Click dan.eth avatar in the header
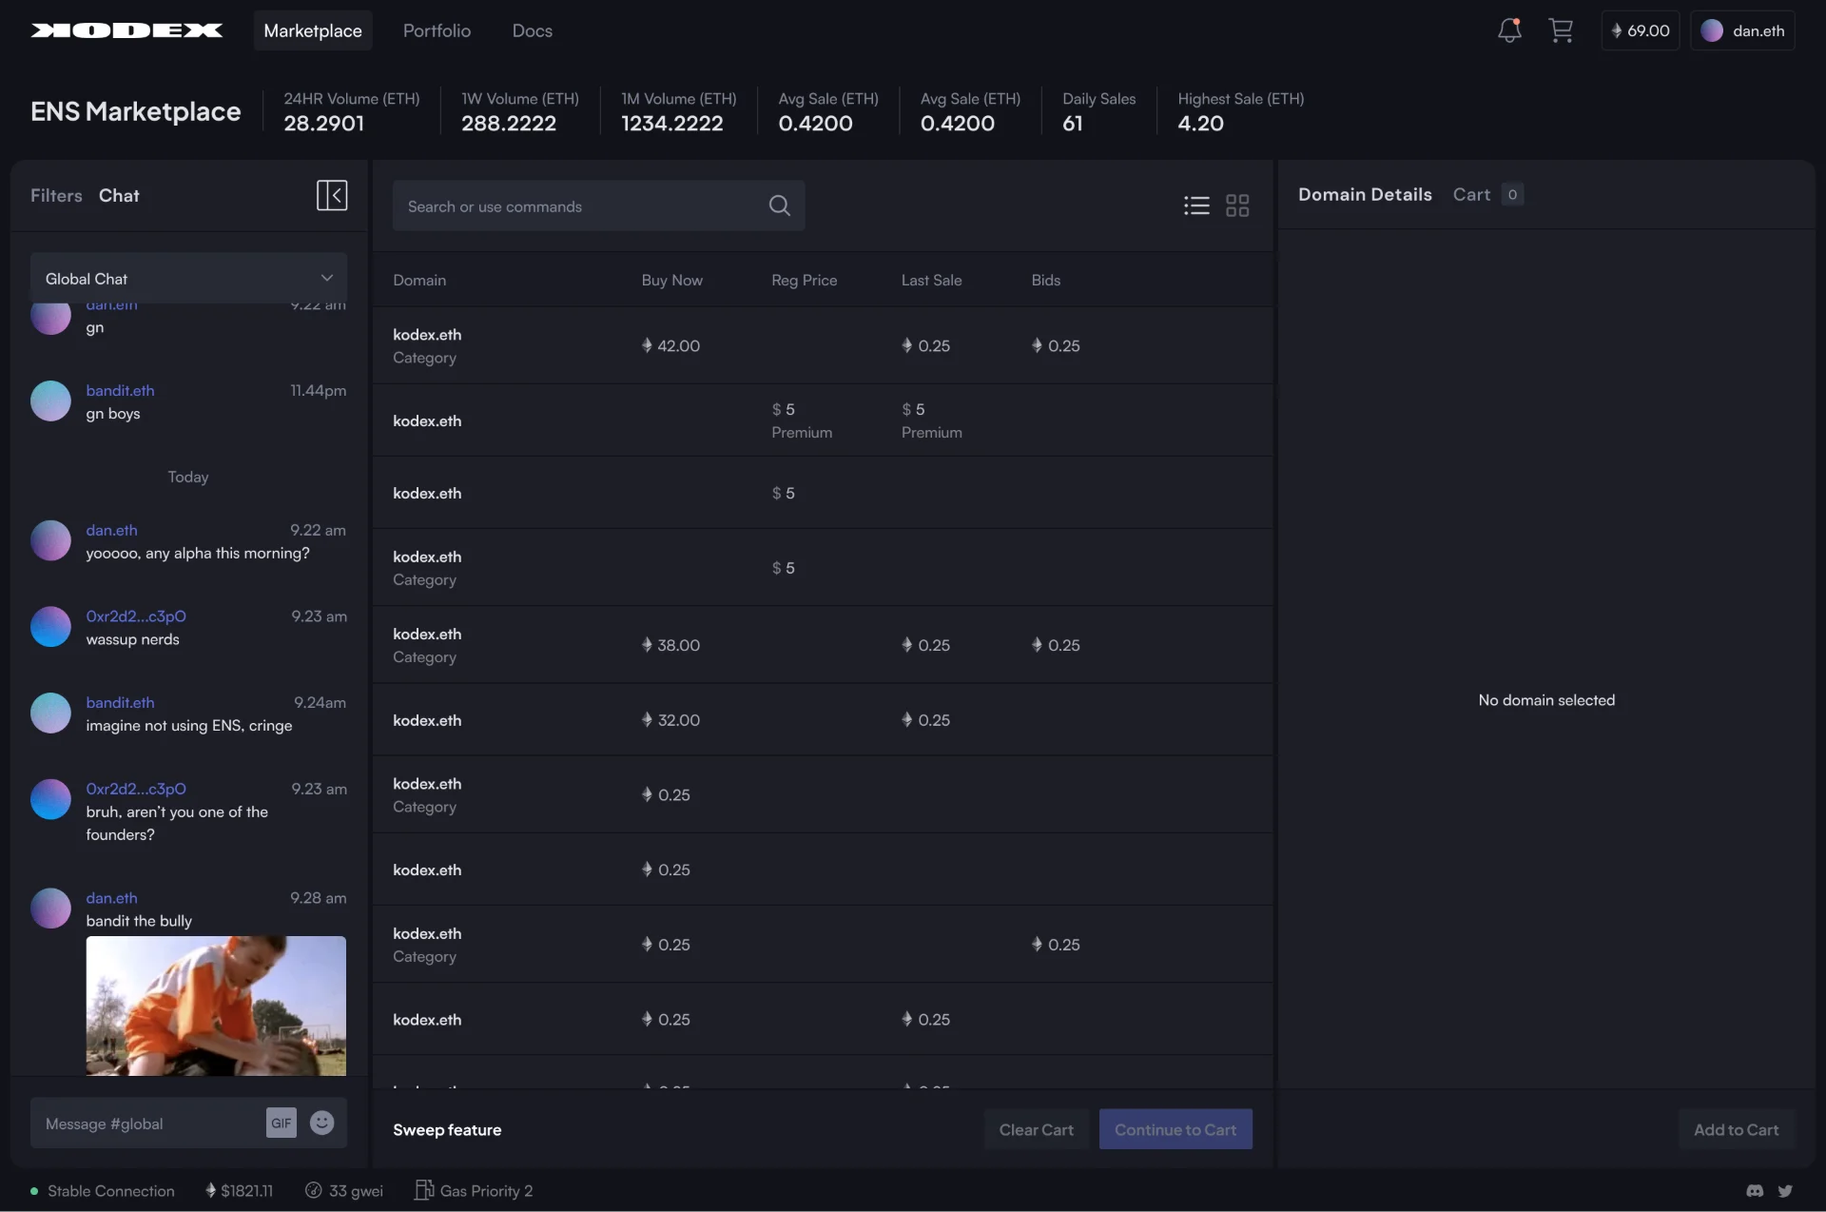The width and height of the screenshot is (1826, 1212). 1712,30
